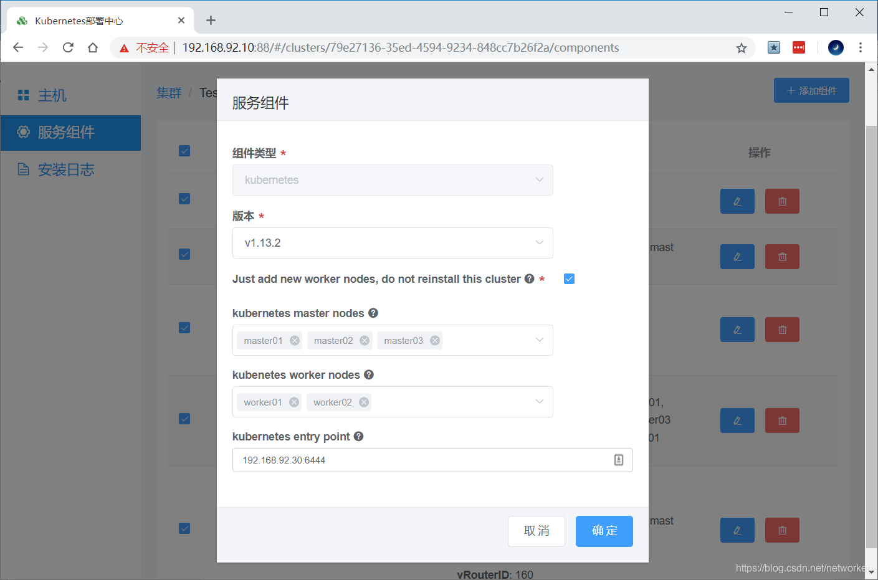The image size is (878, 580).
Task: Remove worker01 tag from worker nodes
Action: coord(294,402)
